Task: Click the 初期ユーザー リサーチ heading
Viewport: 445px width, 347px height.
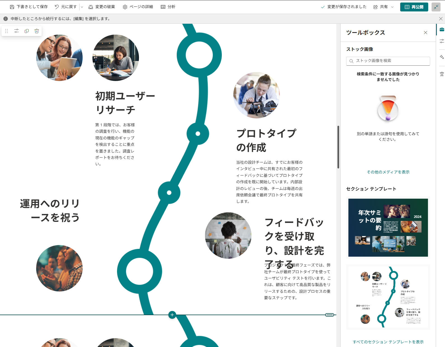Action: (125, 103)
